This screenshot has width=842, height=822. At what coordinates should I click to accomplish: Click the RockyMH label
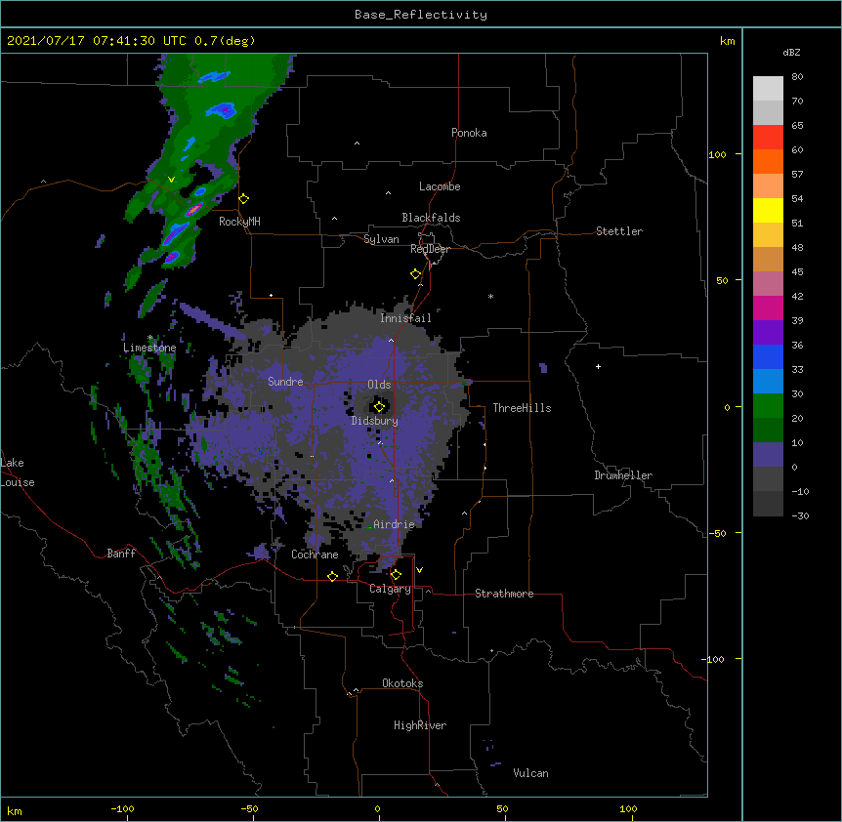[x=239, y=222]
